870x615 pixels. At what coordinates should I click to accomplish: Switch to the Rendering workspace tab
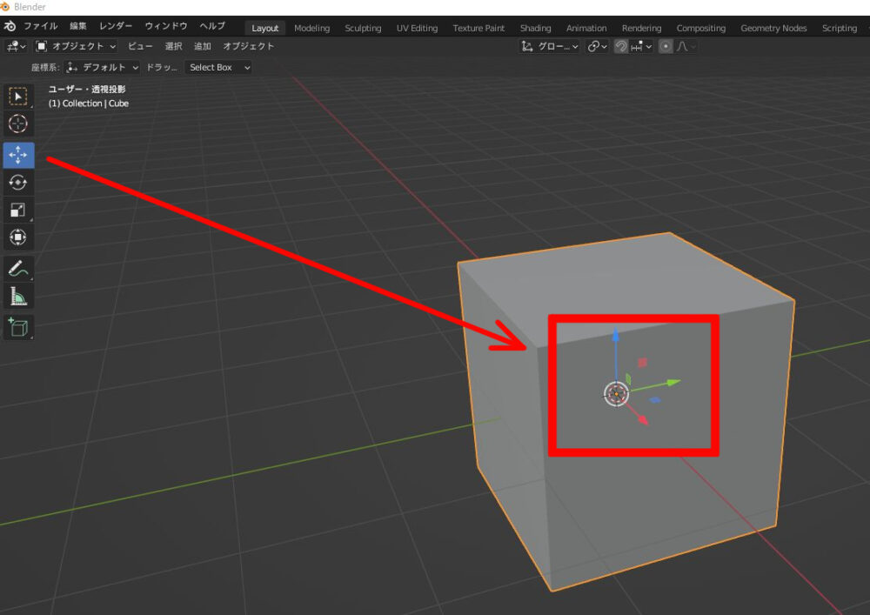coord(641,29)
